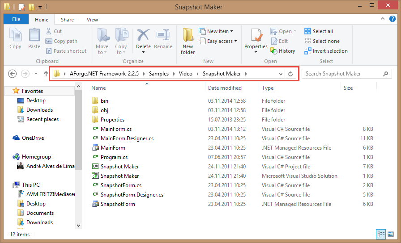
Task: Click Invert selection
Action: [x=326, y=51]
